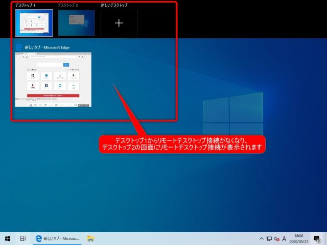This screenshot has height=245, width=327.
Task: Show hidden system tray icons
Action: point(261,239)
